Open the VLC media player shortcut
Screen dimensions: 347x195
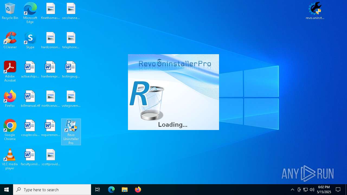click(10, 159)
